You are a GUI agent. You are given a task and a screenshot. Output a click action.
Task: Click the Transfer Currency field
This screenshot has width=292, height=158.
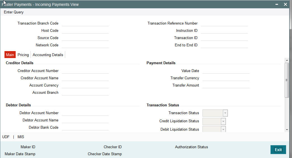[226, 78]
